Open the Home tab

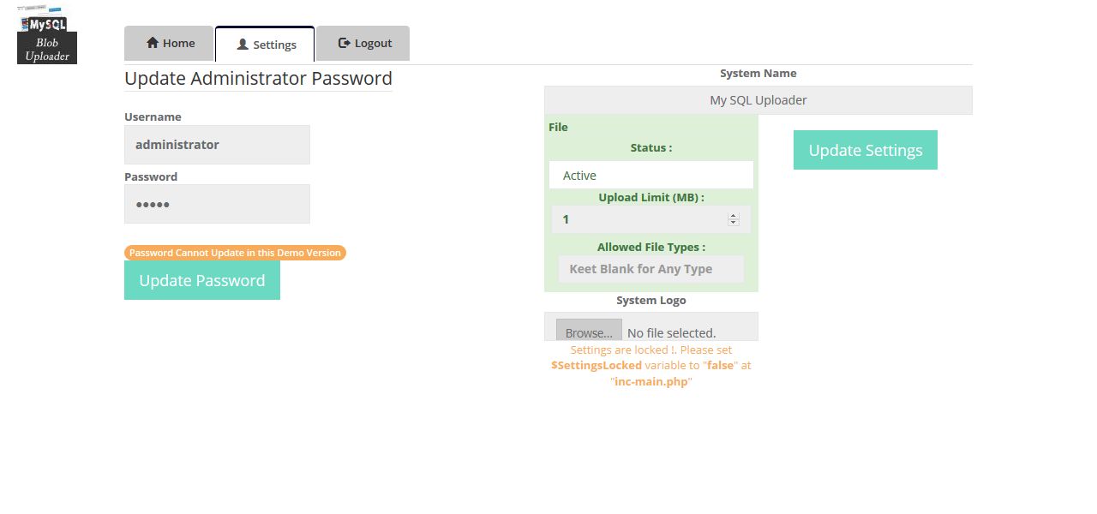click(169, 44)
